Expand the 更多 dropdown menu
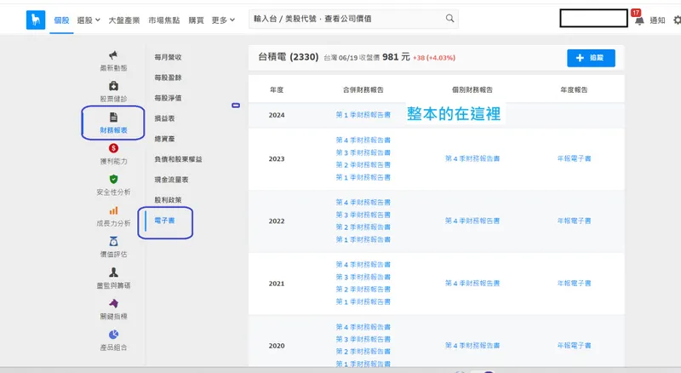 223,19
